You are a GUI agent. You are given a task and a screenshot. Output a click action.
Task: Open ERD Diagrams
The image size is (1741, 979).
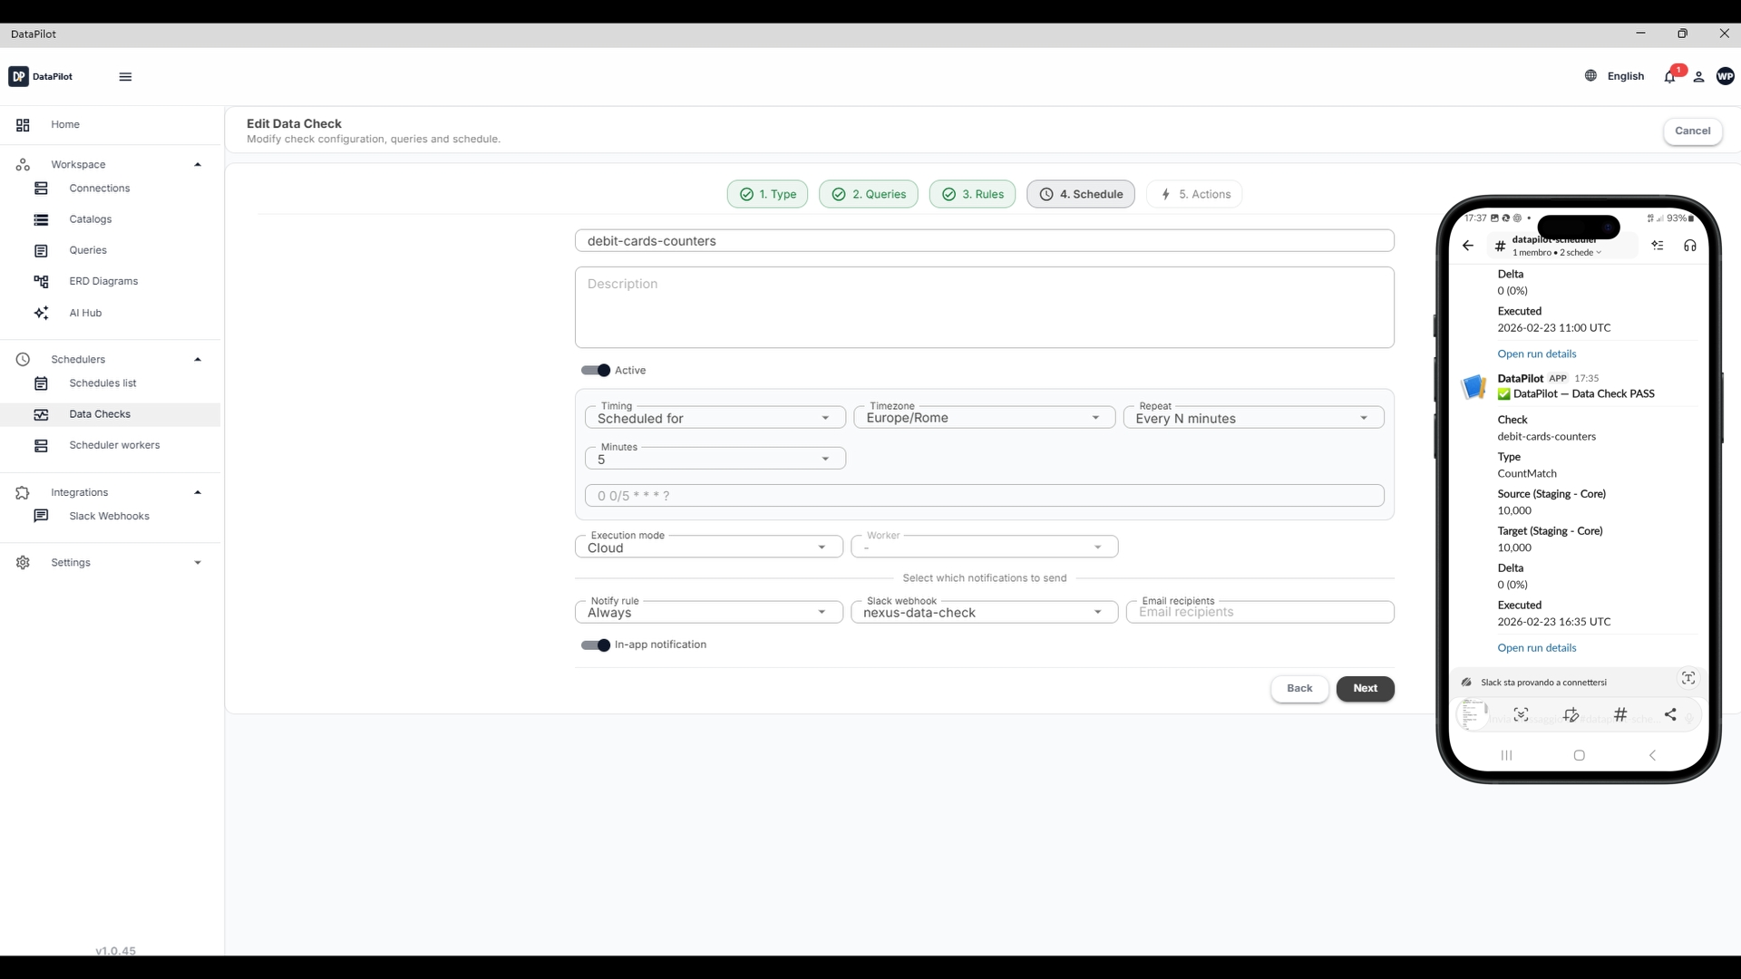coord(103,281)
